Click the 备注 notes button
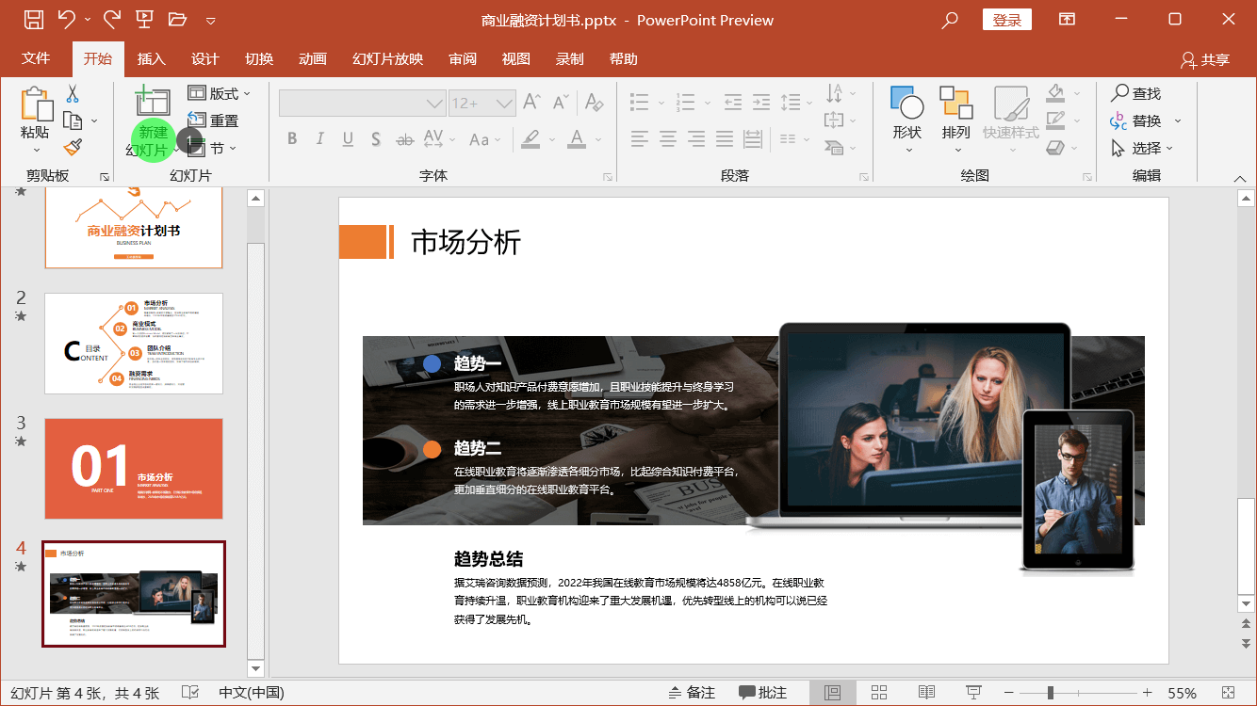This screenshot has width=1257, height=706. pos(691,693)
